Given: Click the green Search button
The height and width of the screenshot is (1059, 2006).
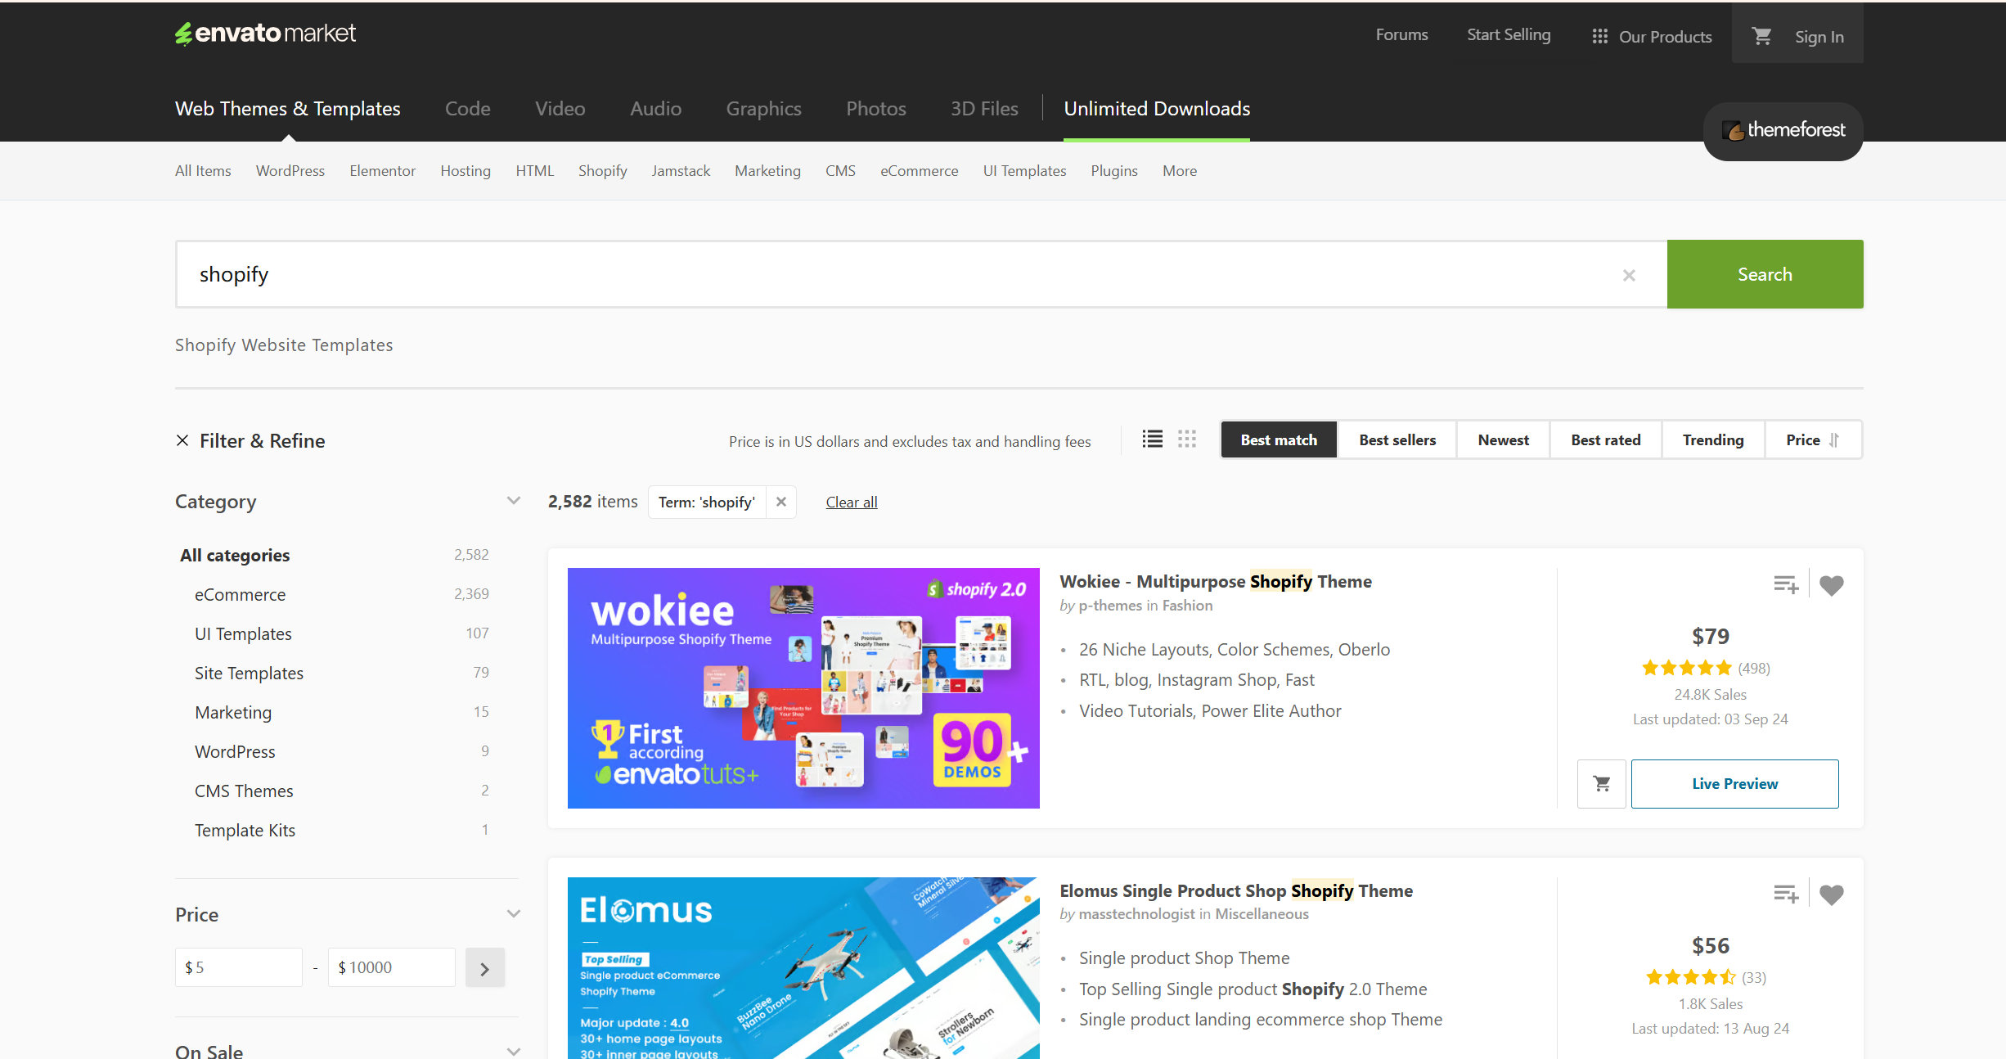Looking at the screenshot, I should pos(1765,274).
